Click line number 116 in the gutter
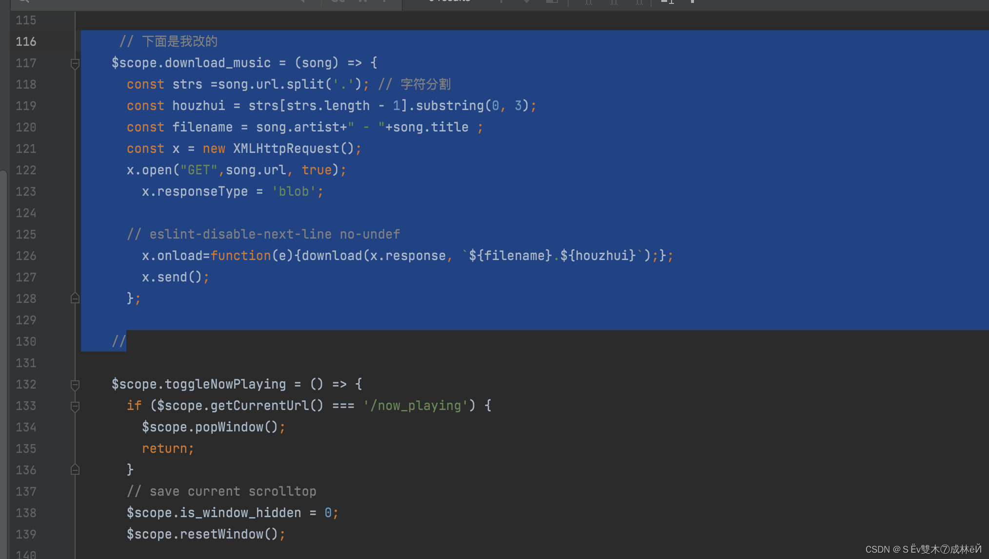989x559 pixels. (26, 42)
